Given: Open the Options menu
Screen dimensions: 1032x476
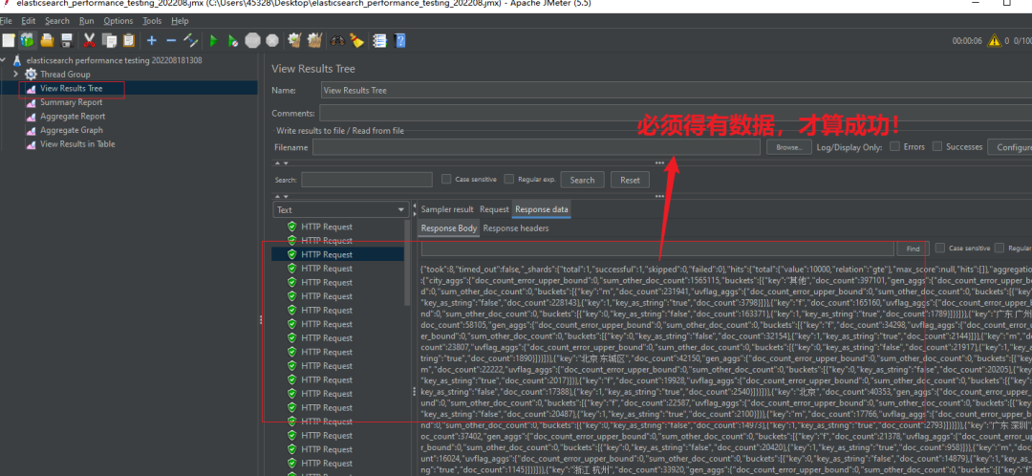Looking at the screenshot, I should pyautogui.click(x=118, y=21).
